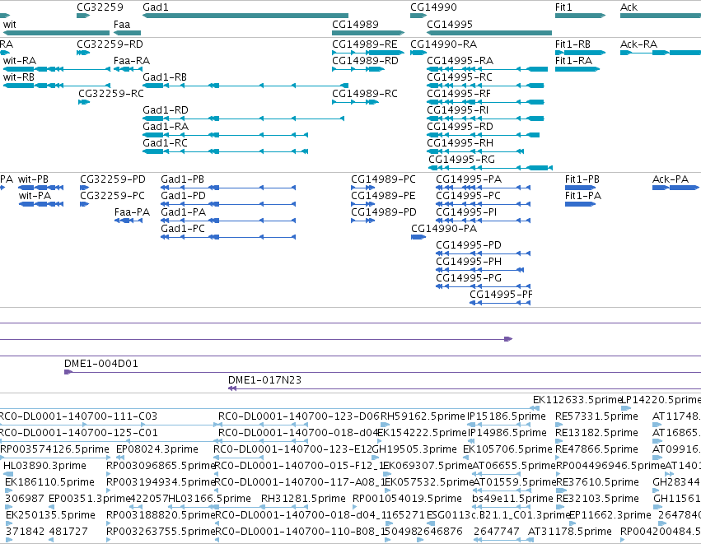Click protein Gad1-PB
The image size is (701, 544).
click(x=182, y=179)
